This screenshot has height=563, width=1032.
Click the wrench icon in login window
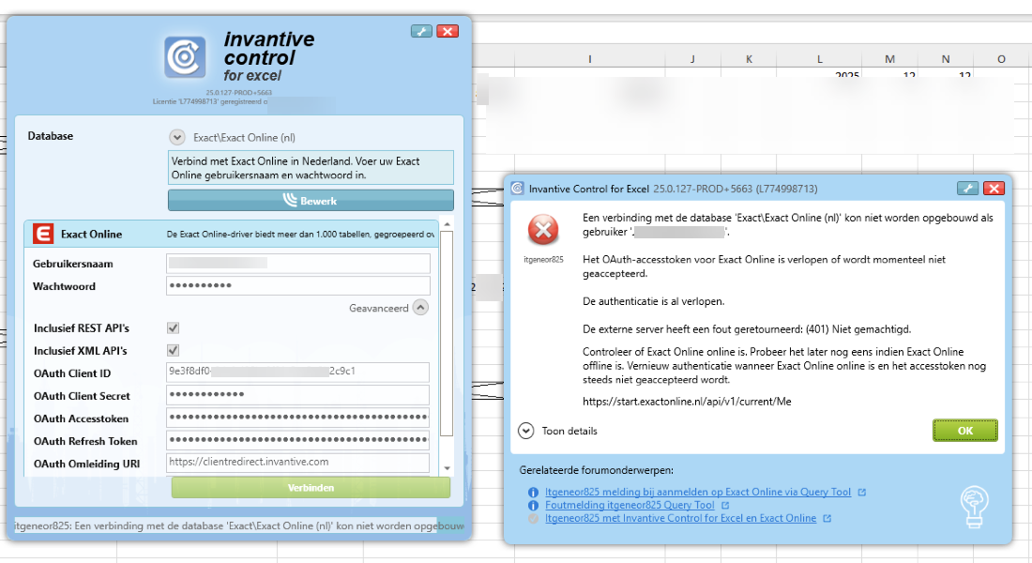coord(421,31)
